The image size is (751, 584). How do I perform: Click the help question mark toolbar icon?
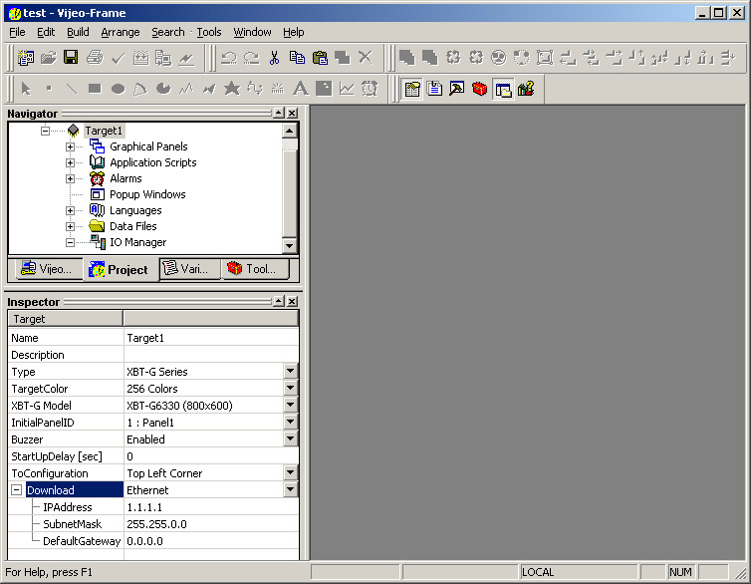click(526, 89)
